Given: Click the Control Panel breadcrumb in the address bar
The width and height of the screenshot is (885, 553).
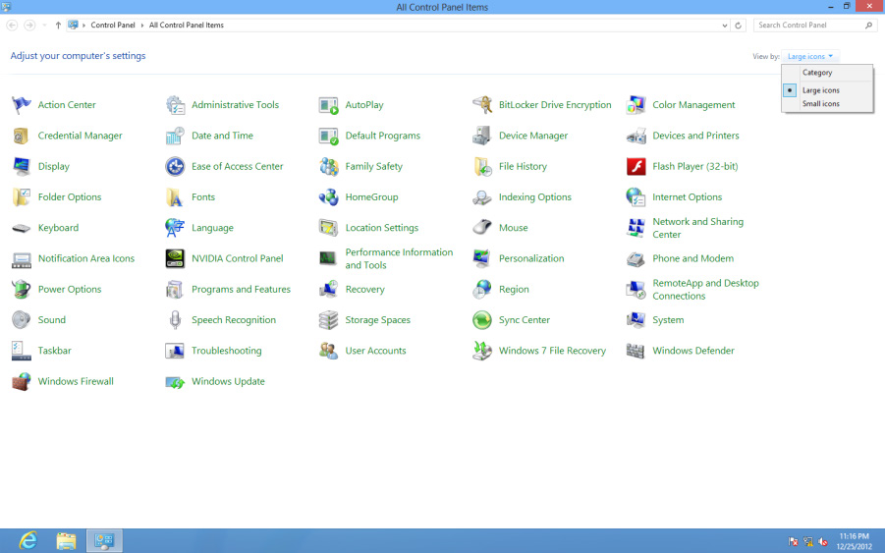Looking at the screenshot, I should pos(113,26).
